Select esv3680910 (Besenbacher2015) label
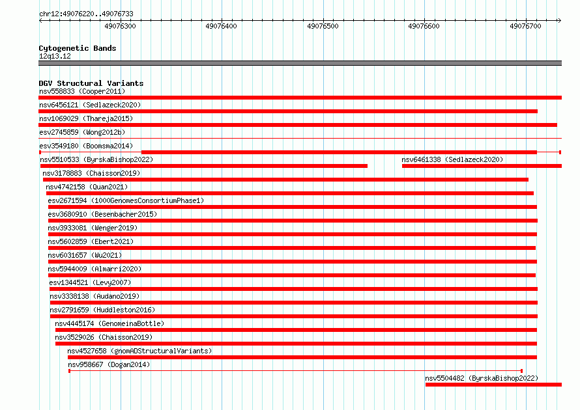 [102, 214]
